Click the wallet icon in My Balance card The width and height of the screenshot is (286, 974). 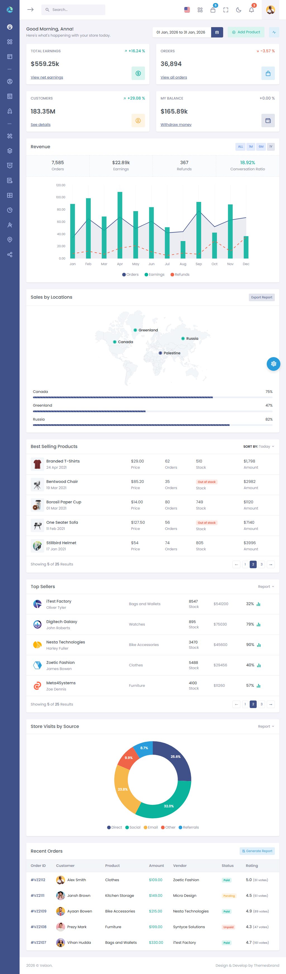pos(268,121)
